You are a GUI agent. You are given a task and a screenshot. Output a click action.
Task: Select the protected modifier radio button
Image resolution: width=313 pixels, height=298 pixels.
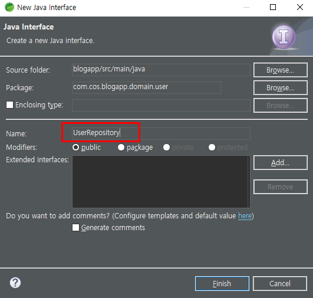click(x=212, y=148)
